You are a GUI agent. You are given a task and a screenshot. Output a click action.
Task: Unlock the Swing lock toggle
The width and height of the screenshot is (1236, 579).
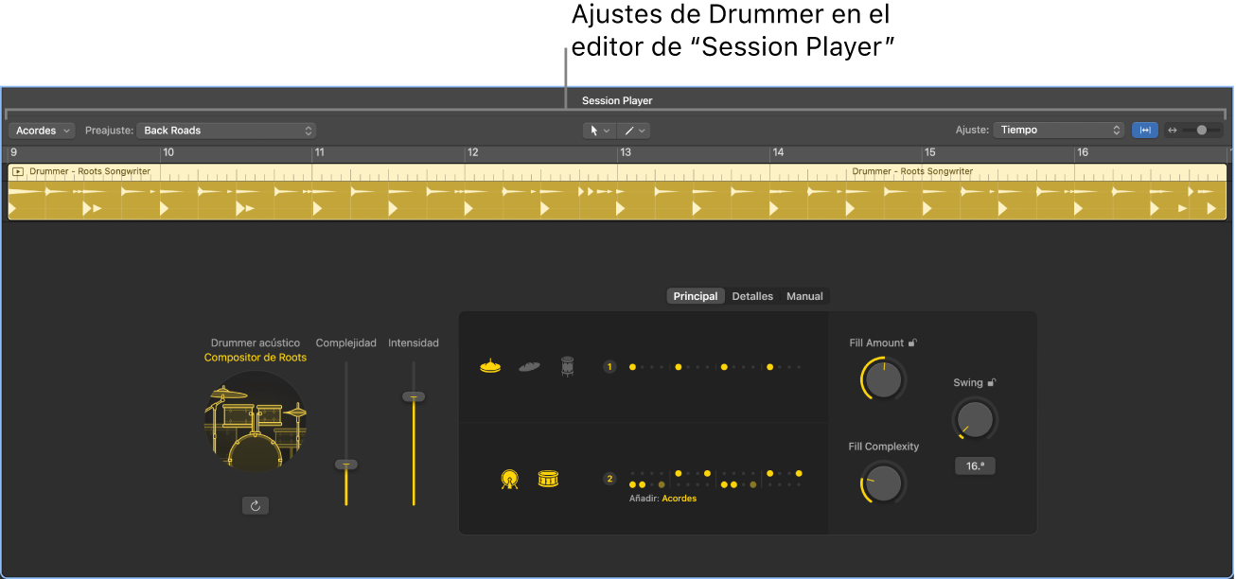click(992, 382)
